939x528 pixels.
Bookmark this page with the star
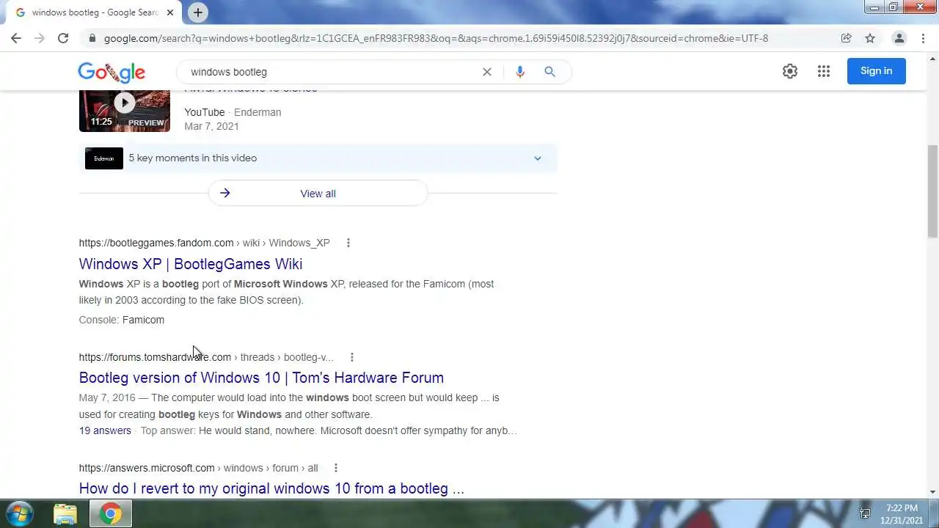(x=870, y=38)
